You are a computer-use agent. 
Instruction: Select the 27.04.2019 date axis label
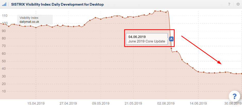point(68,103)
